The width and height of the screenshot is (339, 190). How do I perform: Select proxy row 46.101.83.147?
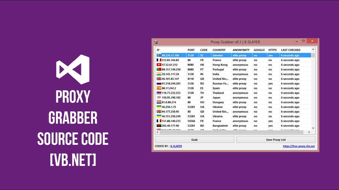coord(233,79)
